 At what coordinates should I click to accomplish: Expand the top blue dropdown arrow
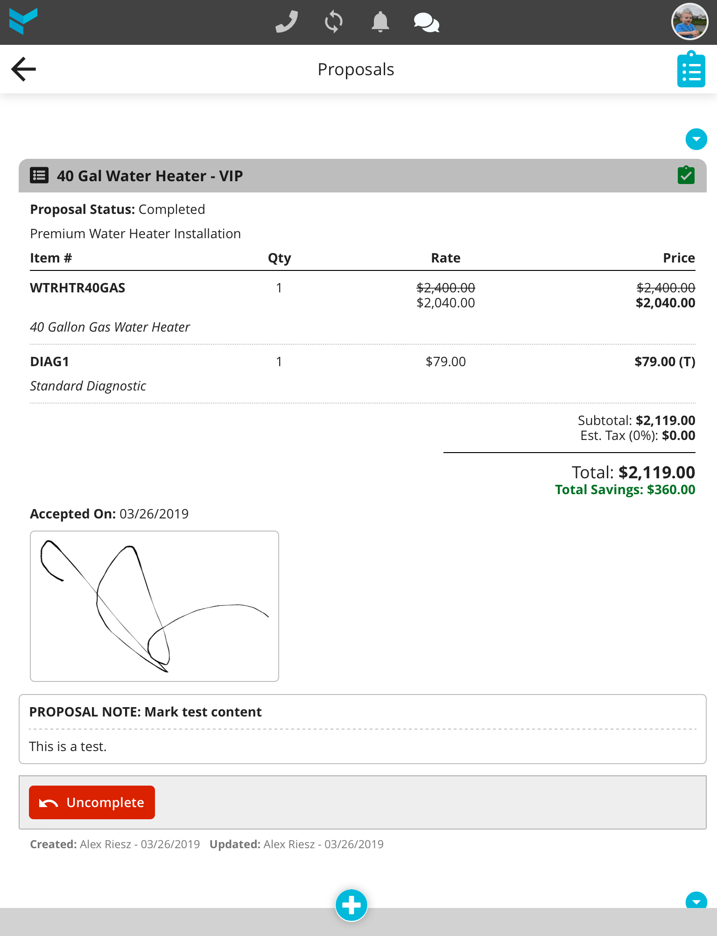[696, 139]
